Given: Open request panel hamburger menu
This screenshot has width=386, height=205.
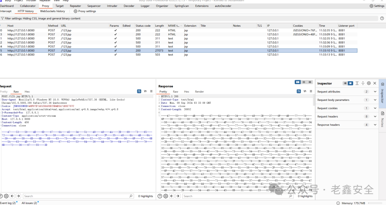Looking at the screenshot, I should [x=151, y=91].
